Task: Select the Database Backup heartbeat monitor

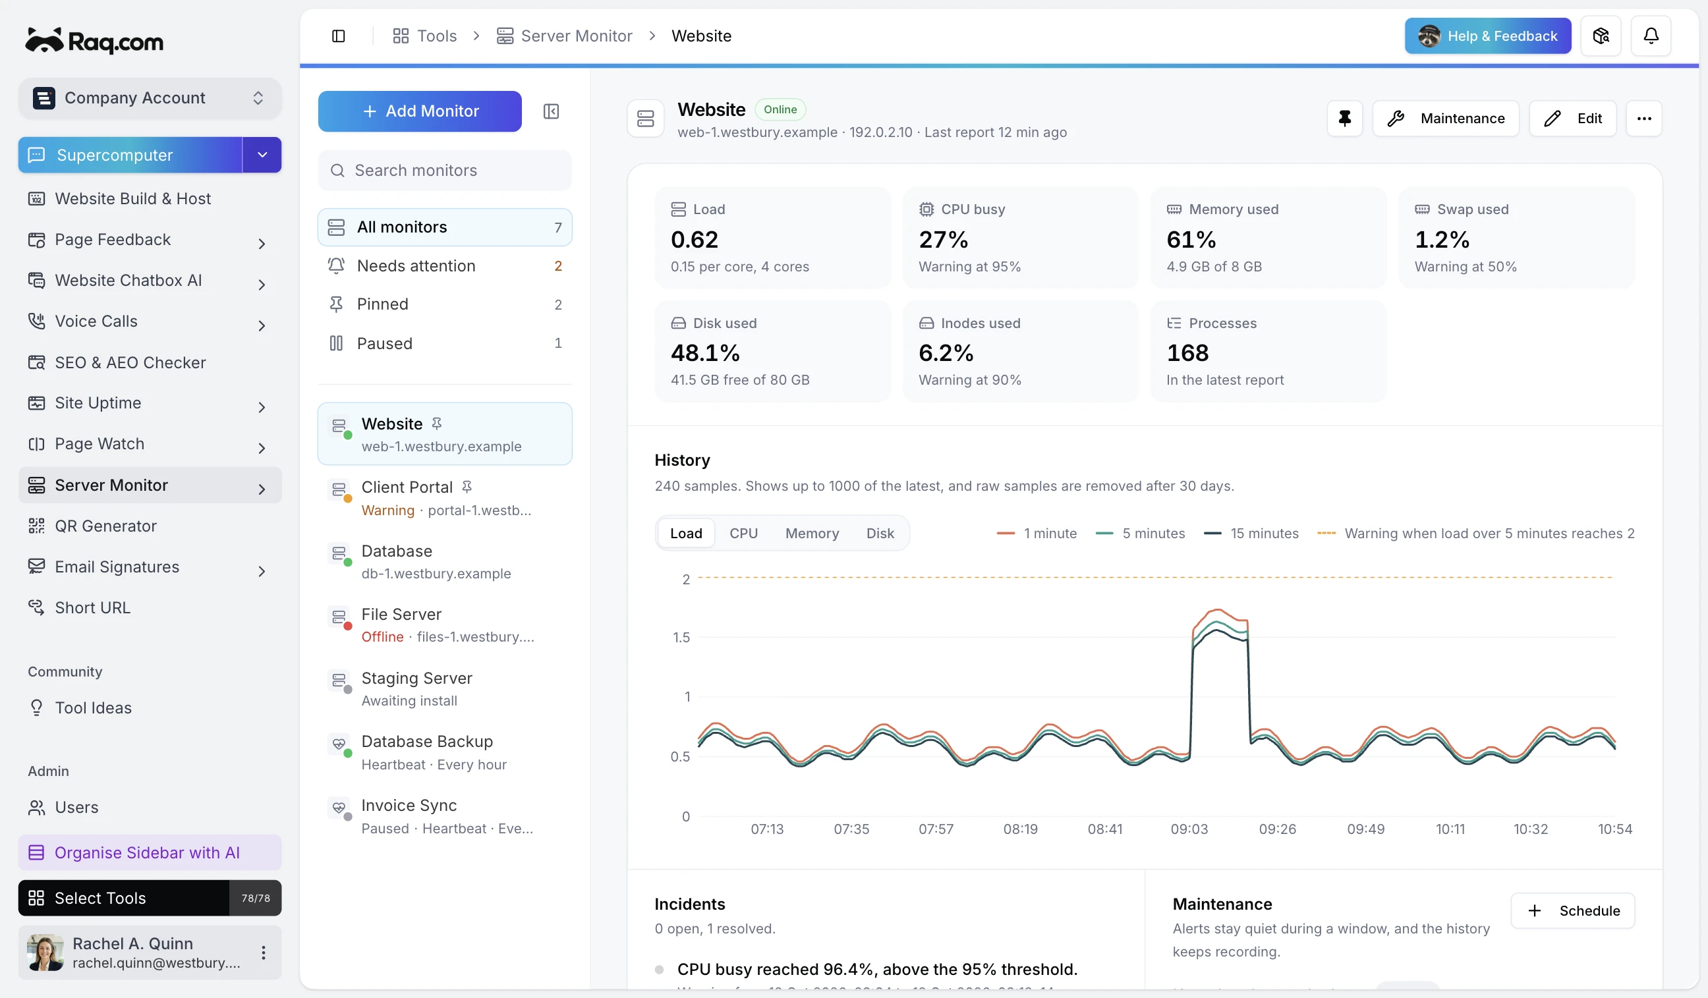Action: pos(445,752)
